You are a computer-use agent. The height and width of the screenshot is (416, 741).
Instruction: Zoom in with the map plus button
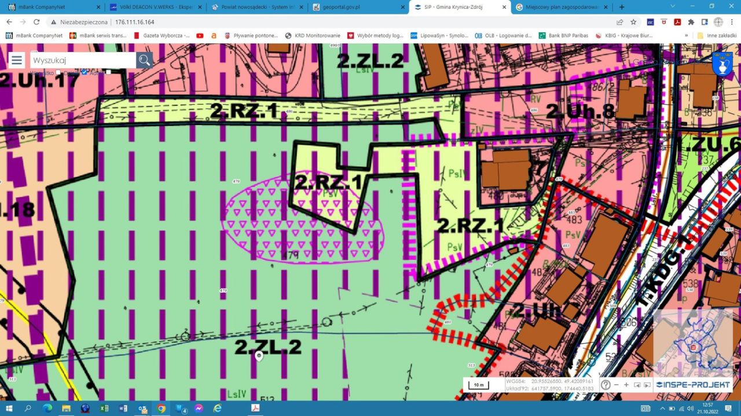[x=626, y=385]
